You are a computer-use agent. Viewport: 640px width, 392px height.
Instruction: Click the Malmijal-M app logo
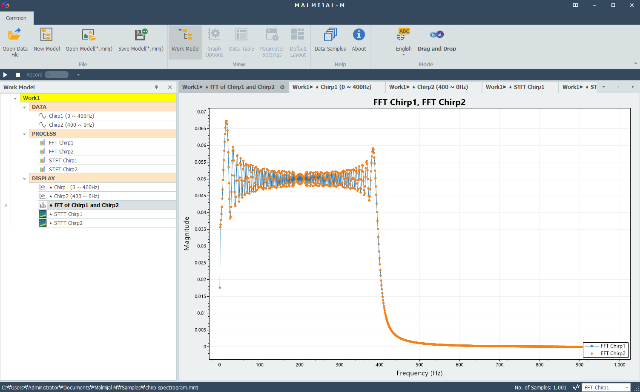tap(6, 6)
